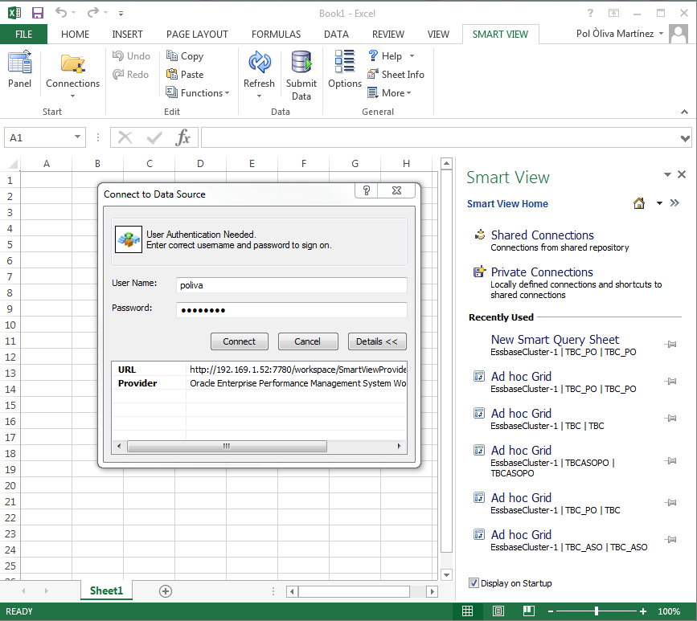Open the dropdown next to the Home icon

[659, 203]
